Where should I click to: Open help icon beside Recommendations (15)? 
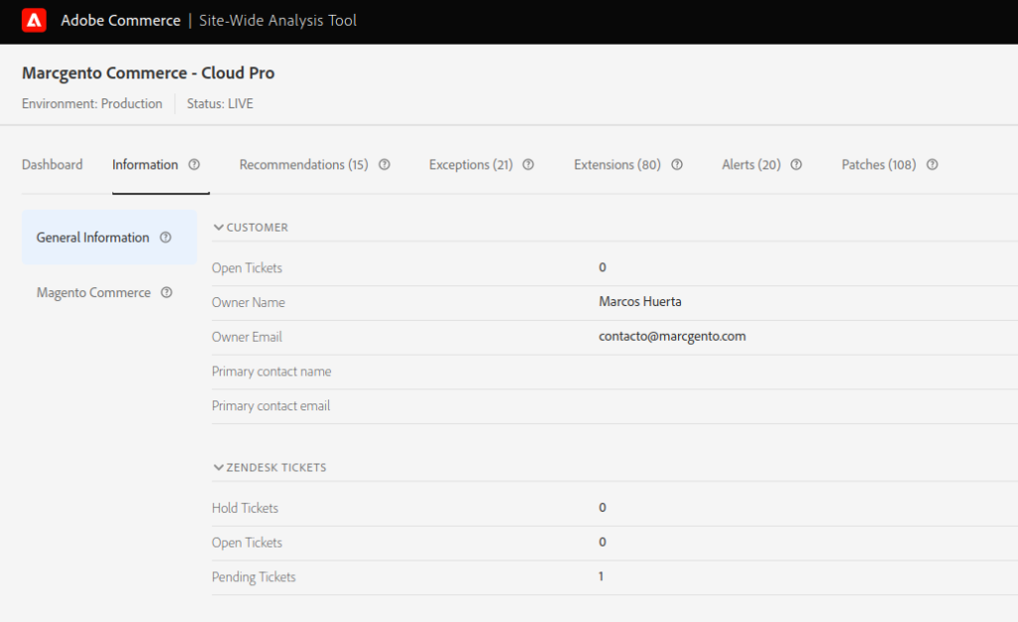pos(385,165)
